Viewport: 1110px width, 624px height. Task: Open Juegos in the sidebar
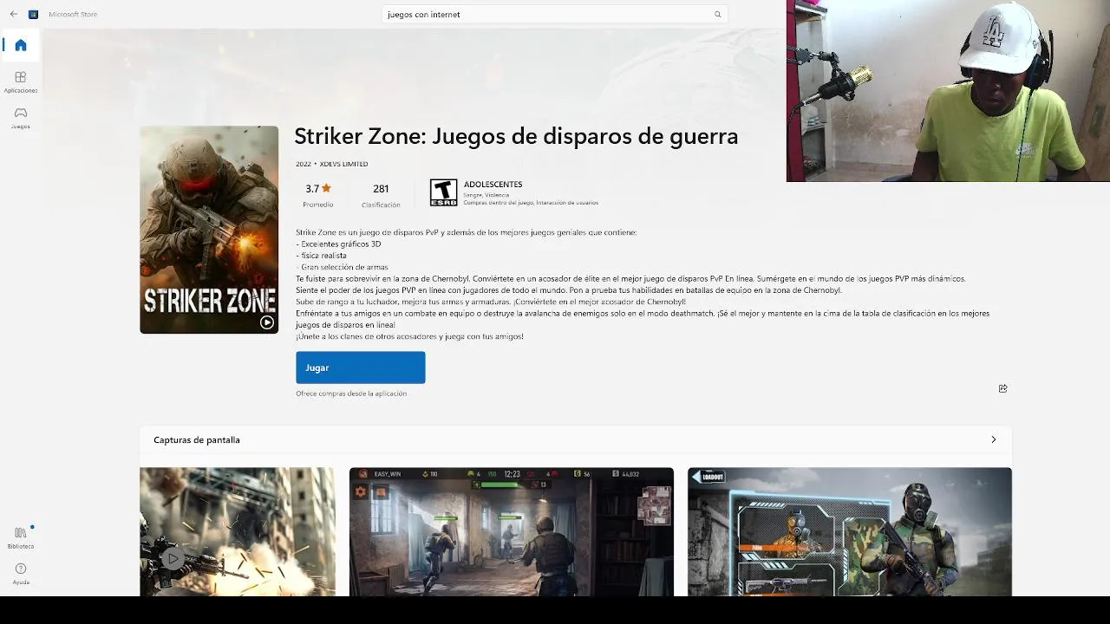click(21, 118)
